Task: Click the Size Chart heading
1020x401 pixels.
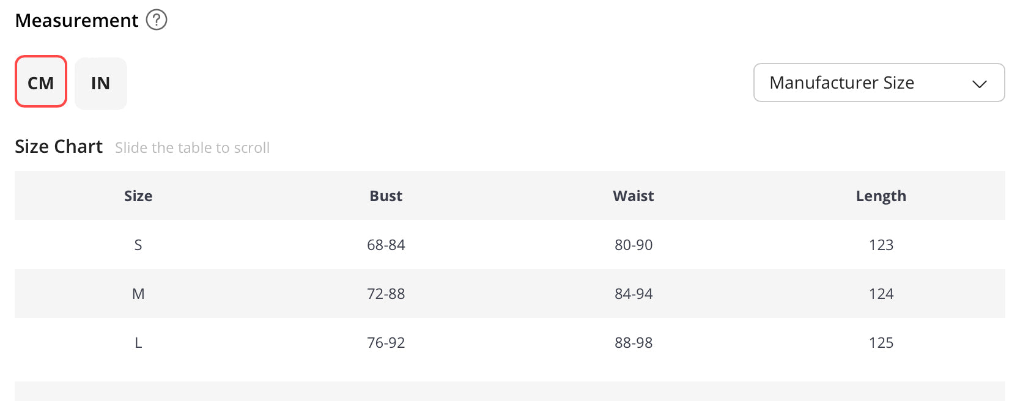Action: coord(59,147)
